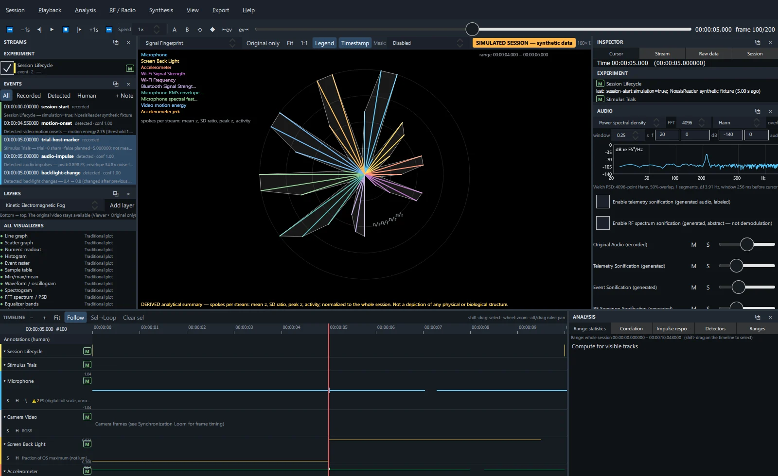Open the Power spectral density dropdown
The image size is (778, 476).
(x=628, y=123)
